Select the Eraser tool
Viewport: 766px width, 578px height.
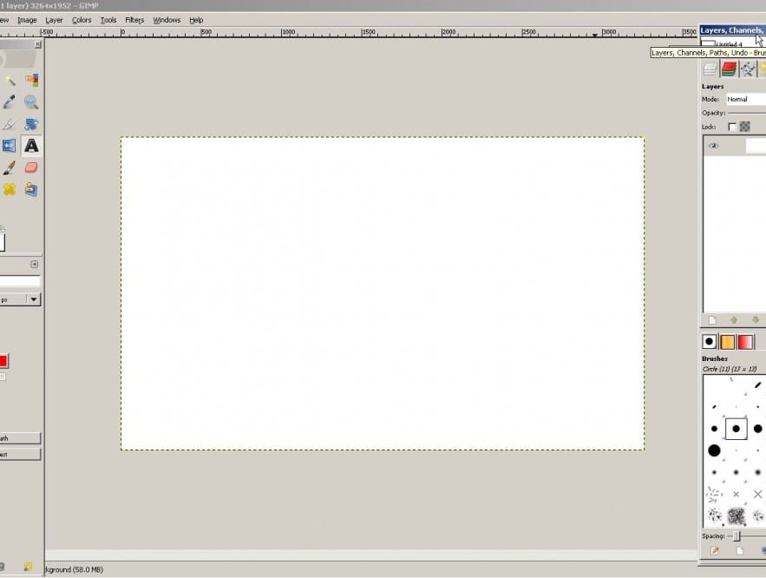[x=31, y=167]
